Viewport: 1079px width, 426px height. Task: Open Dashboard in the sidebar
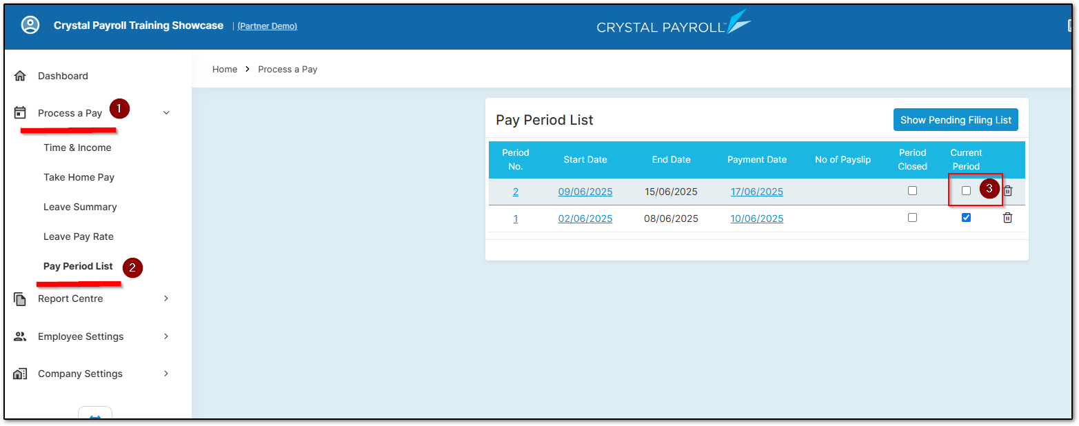tap(63, 76)
